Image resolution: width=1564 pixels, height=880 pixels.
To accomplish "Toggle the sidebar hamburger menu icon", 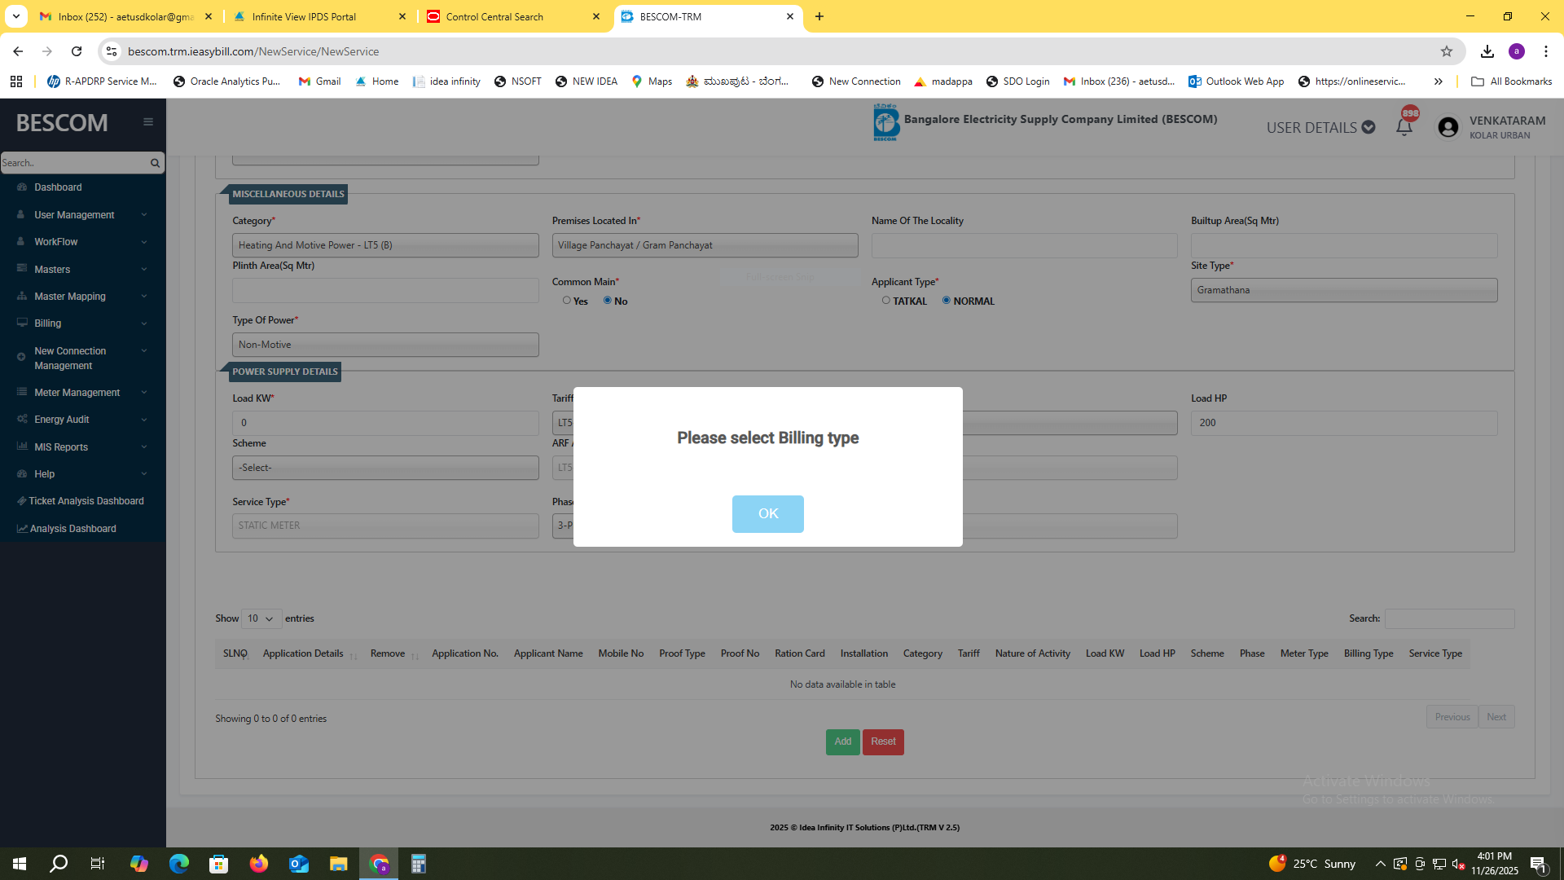I will coord(148,122).
